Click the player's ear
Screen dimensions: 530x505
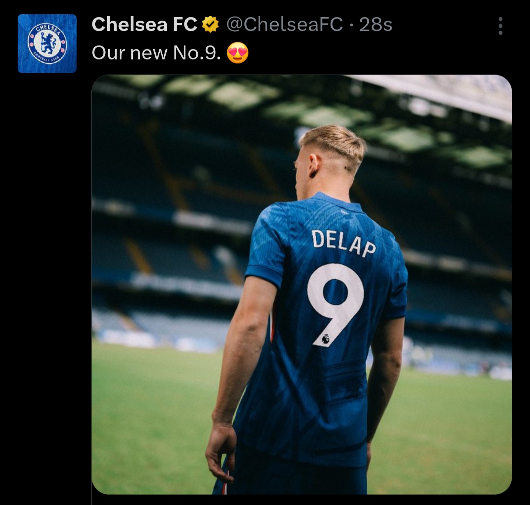coord(314,165)
